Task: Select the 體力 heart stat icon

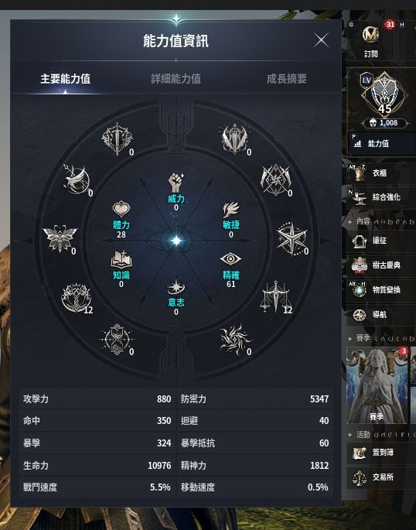Action: pos(121,209)
